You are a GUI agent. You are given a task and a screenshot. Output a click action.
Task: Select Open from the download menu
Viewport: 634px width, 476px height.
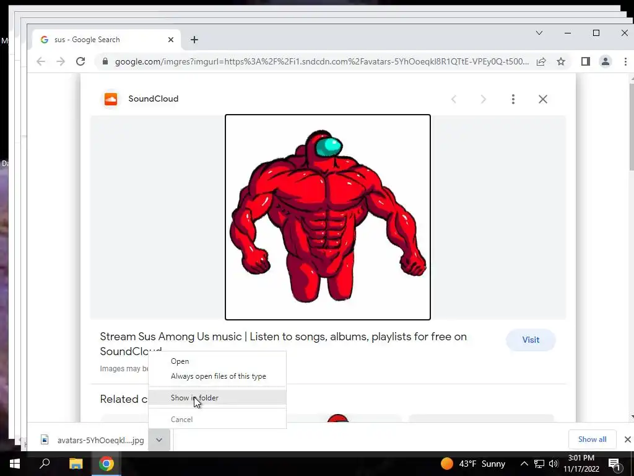[x=217, y=361]
